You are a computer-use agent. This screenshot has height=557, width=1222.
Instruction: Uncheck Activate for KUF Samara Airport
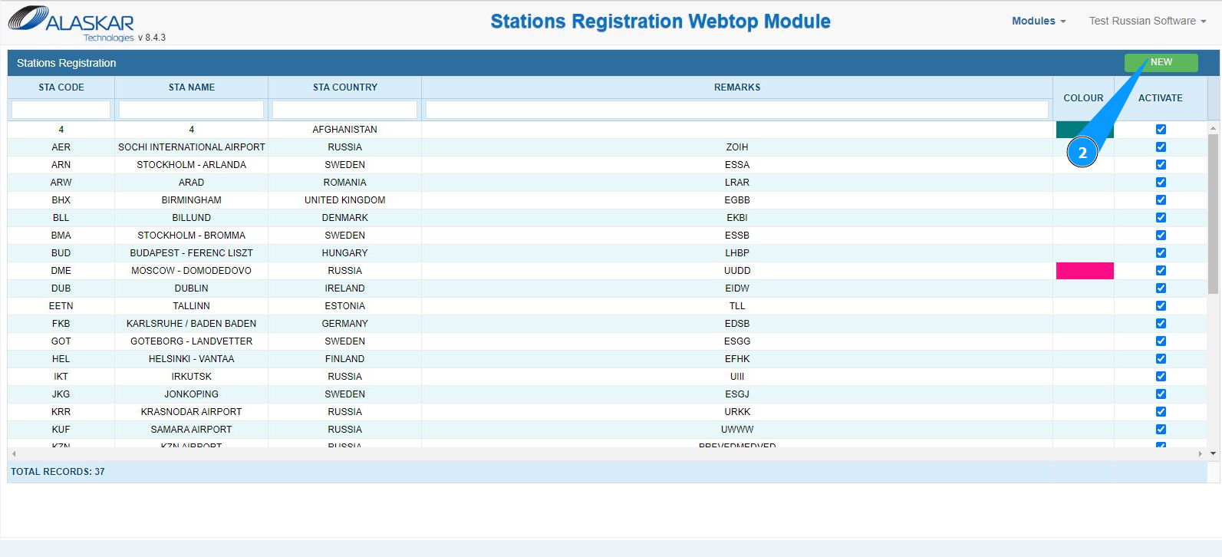(1161, 430)
